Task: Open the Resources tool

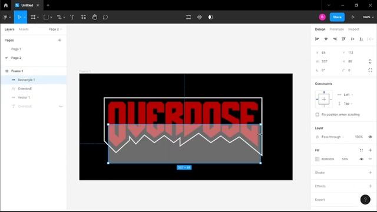Action: 84,17
